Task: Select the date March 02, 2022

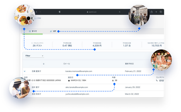Action: coord(132,94)
